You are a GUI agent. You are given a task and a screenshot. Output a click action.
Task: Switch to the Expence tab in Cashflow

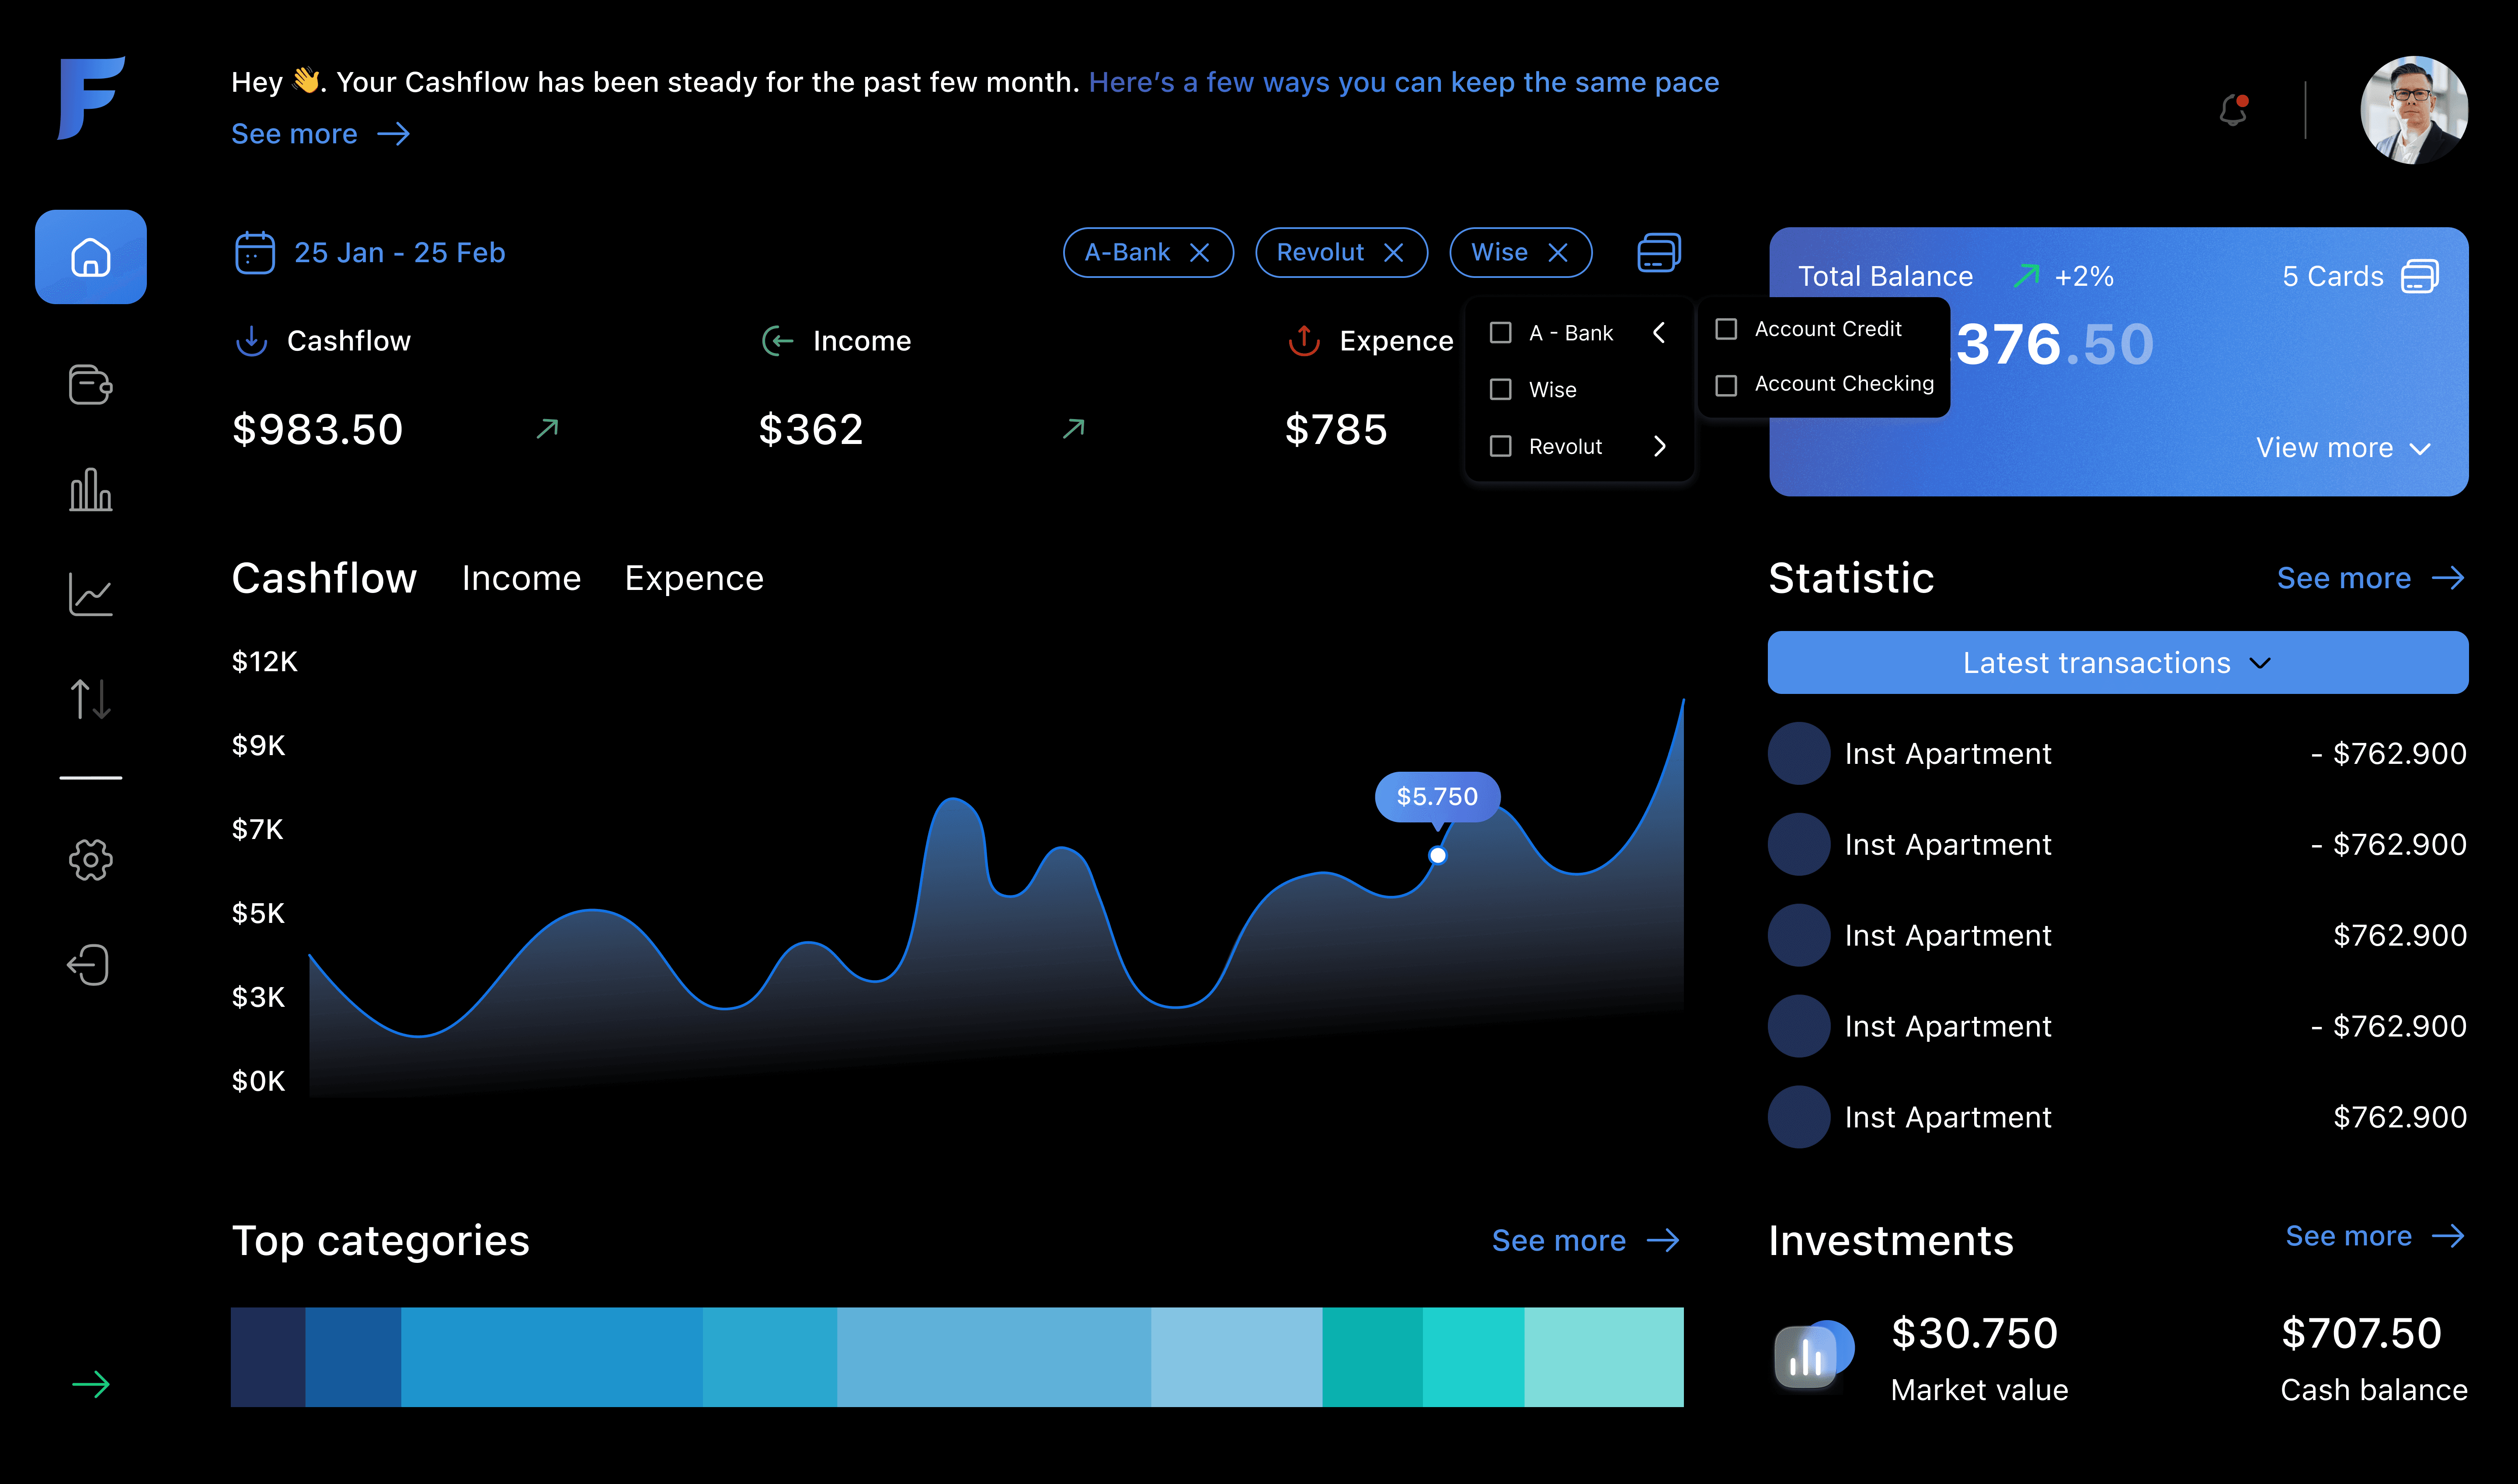(x=694, y=578)
